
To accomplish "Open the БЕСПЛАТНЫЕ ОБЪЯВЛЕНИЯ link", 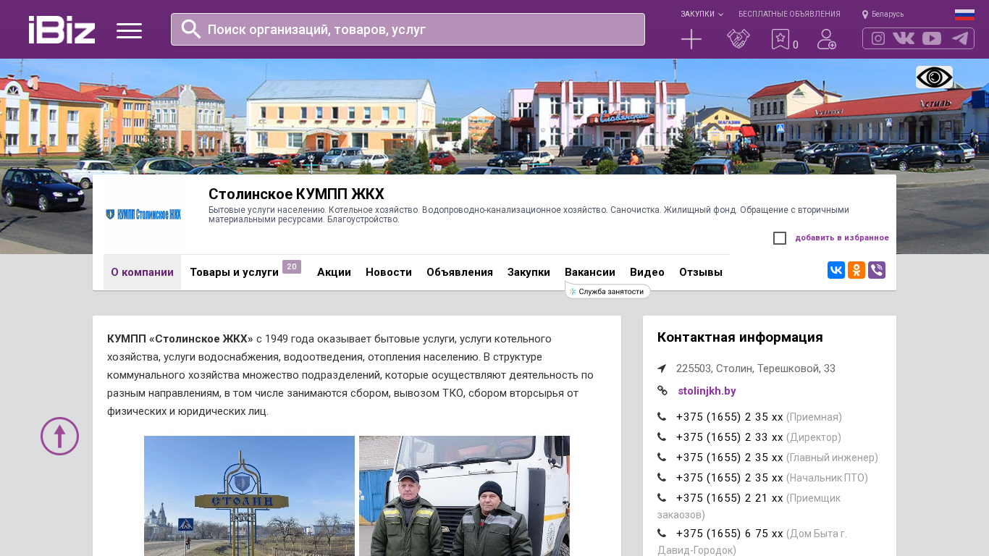I will click(789, 14).
